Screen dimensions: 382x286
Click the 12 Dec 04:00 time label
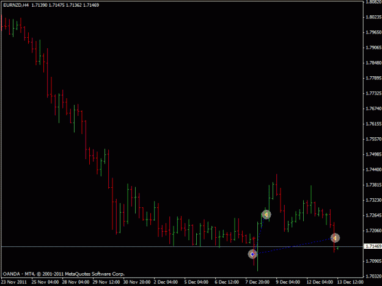pos(320,282)
